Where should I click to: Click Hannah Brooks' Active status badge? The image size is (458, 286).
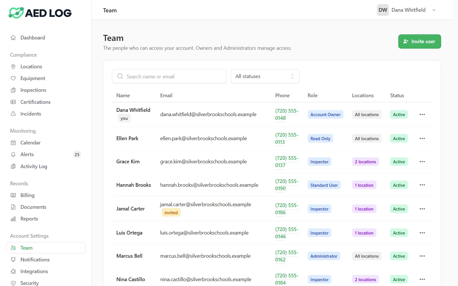[x=399, y=185]
